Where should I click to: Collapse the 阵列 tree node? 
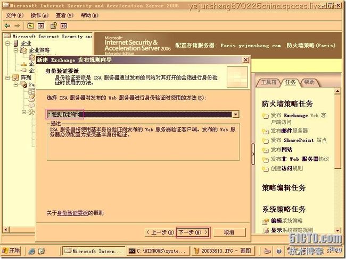point(8,77)
